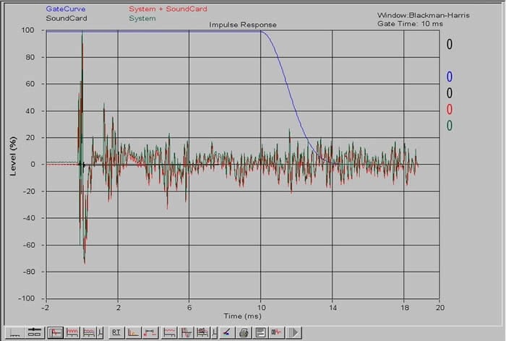The height and width of the screenshot is (341, 506).
Task: Select the impulse response view icon
Action: (x=55, y=332)
